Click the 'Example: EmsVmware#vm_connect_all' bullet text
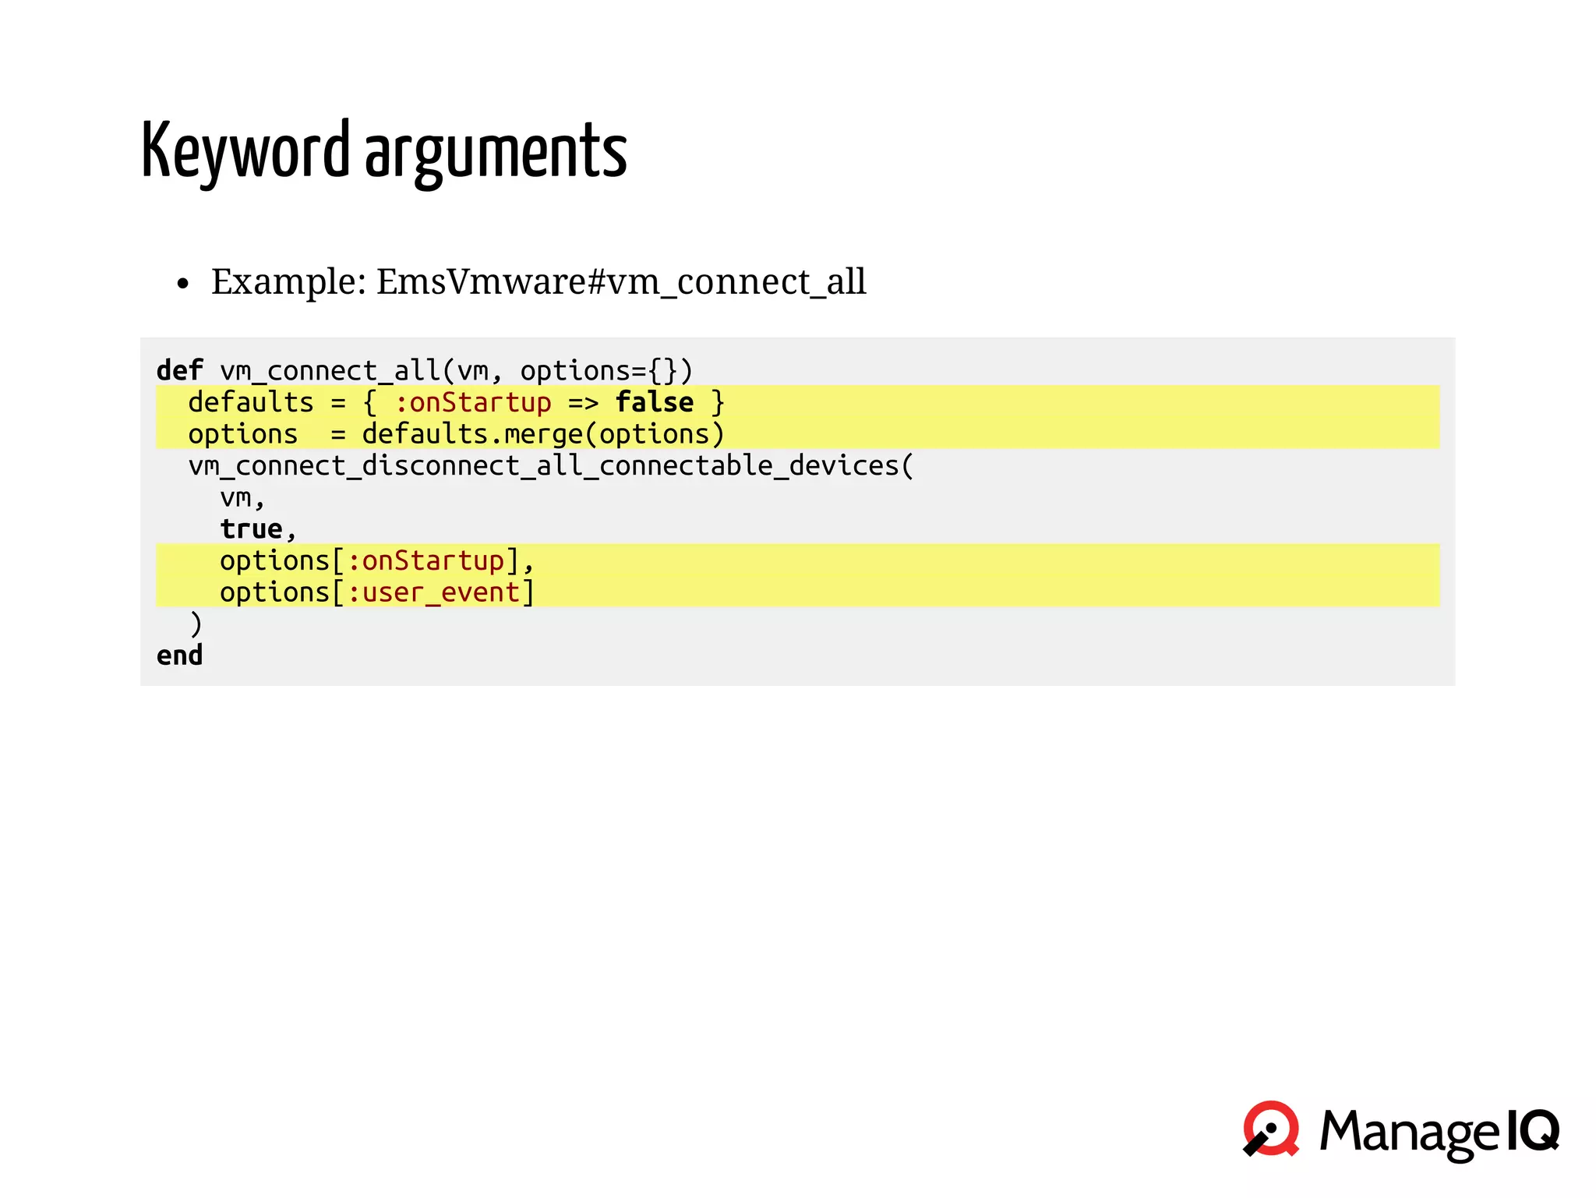The image size is (1596, 1198). coord(538,281)
